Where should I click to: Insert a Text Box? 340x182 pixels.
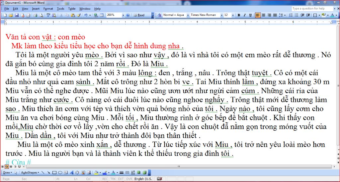click(x=66, y=172)
